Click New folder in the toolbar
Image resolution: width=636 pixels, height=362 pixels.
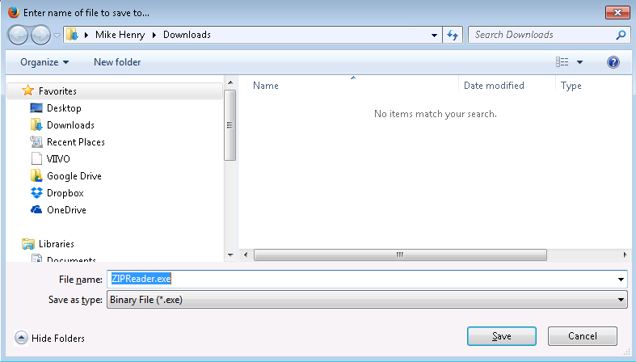pos(117,62)
